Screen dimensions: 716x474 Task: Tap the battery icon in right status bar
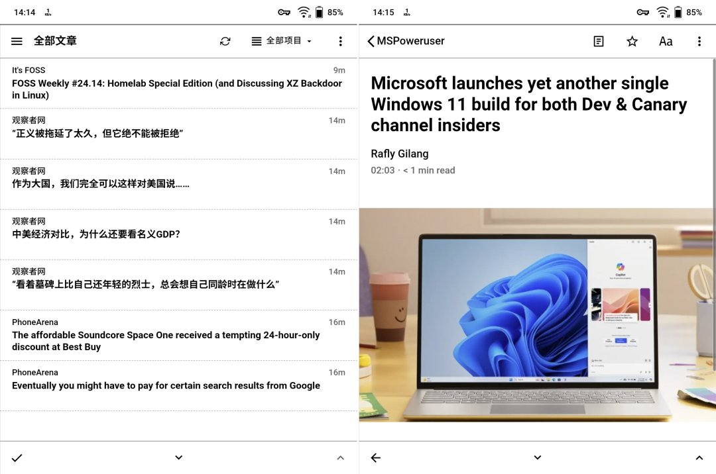pyautogui.click(x=678, y=13)
